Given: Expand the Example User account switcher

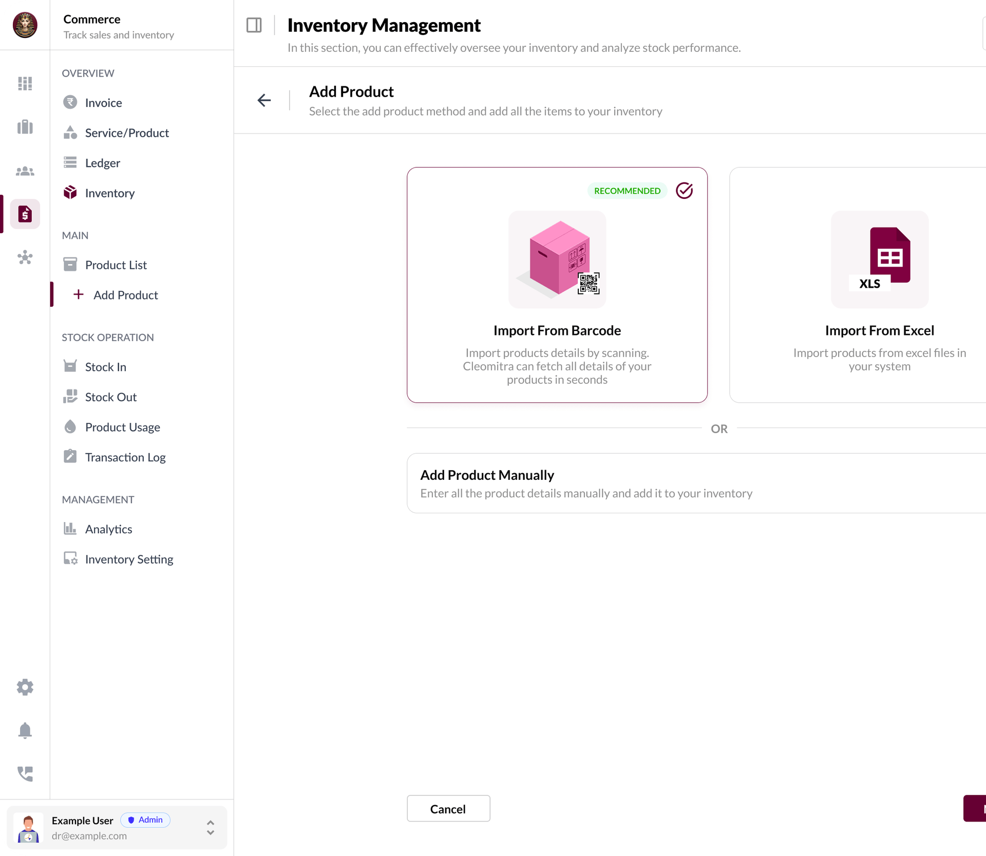Looking at the screenshot, I should (210, 828).
